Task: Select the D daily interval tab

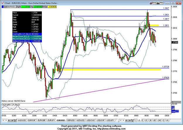Action: click(164, 120)
